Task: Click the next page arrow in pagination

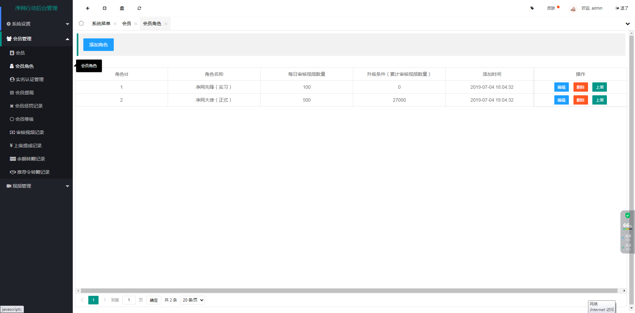Action: pyautogui.click(x=105, y=300)
